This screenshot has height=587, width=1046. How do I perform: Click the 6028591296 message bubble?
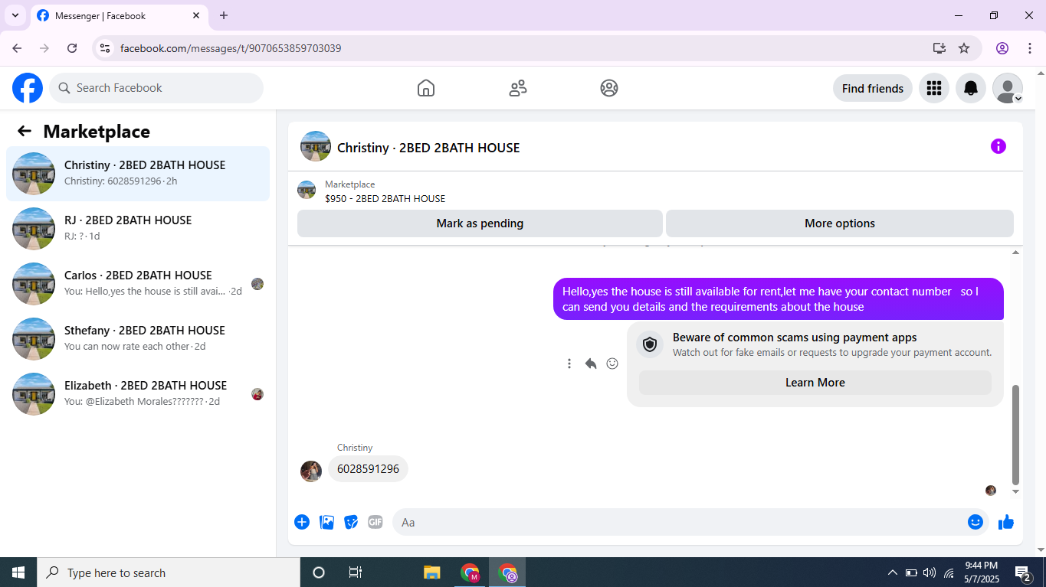click(x=368, y=469)
